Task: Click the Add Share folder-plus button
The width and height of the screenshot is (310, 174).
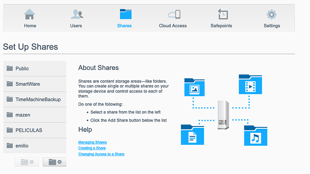Action: 54,162
